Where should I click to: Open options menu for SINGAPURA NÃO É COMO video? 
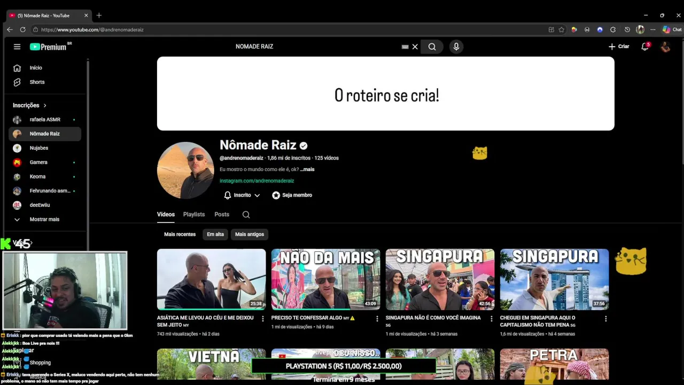click(491, 319)
